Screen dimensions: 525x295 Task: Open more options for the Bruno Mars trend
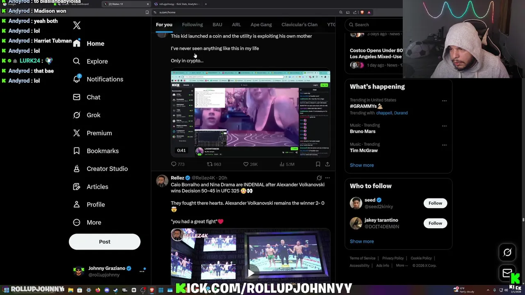click(444, 126)
